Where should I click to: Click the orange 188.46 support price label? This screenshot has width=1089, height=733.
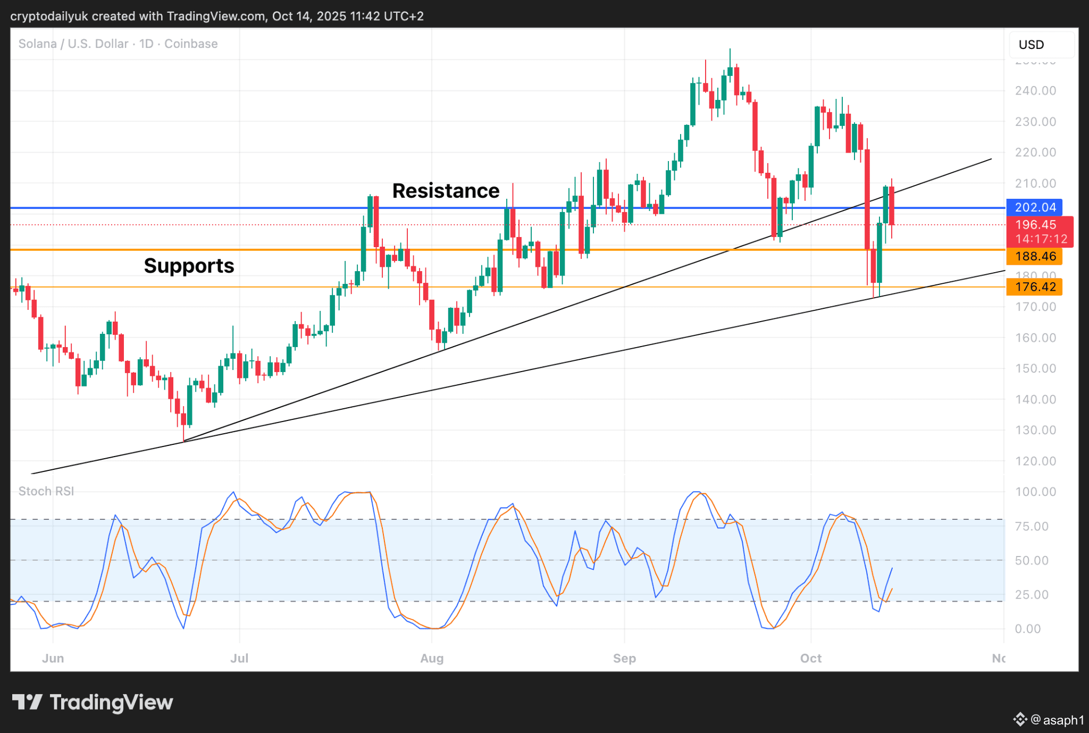pyautogui.click(x=1034, y=256)
